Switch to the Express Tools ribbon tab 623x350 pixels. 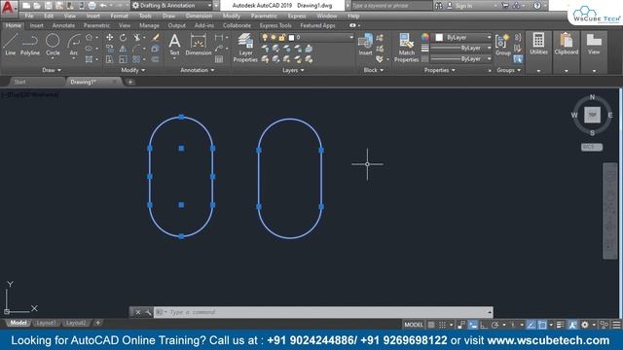275,25
